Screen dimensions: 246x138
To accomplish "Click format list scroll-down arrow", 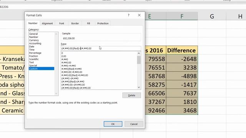I will click(139, 87).
